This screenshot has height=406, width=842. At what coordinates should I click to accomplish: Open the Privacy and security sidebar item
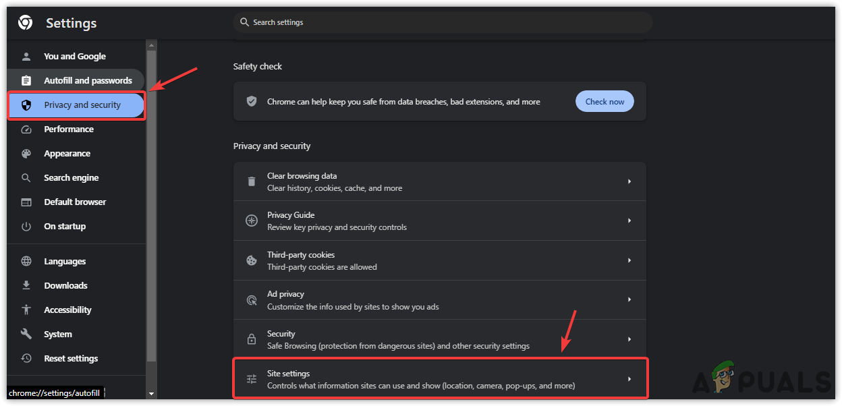coord(82,105)
